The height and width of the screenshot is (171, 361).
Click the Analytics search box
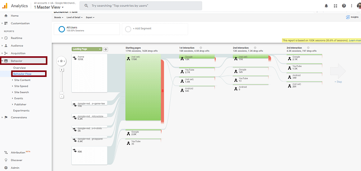pyautogui.click(x=141, y=6)
